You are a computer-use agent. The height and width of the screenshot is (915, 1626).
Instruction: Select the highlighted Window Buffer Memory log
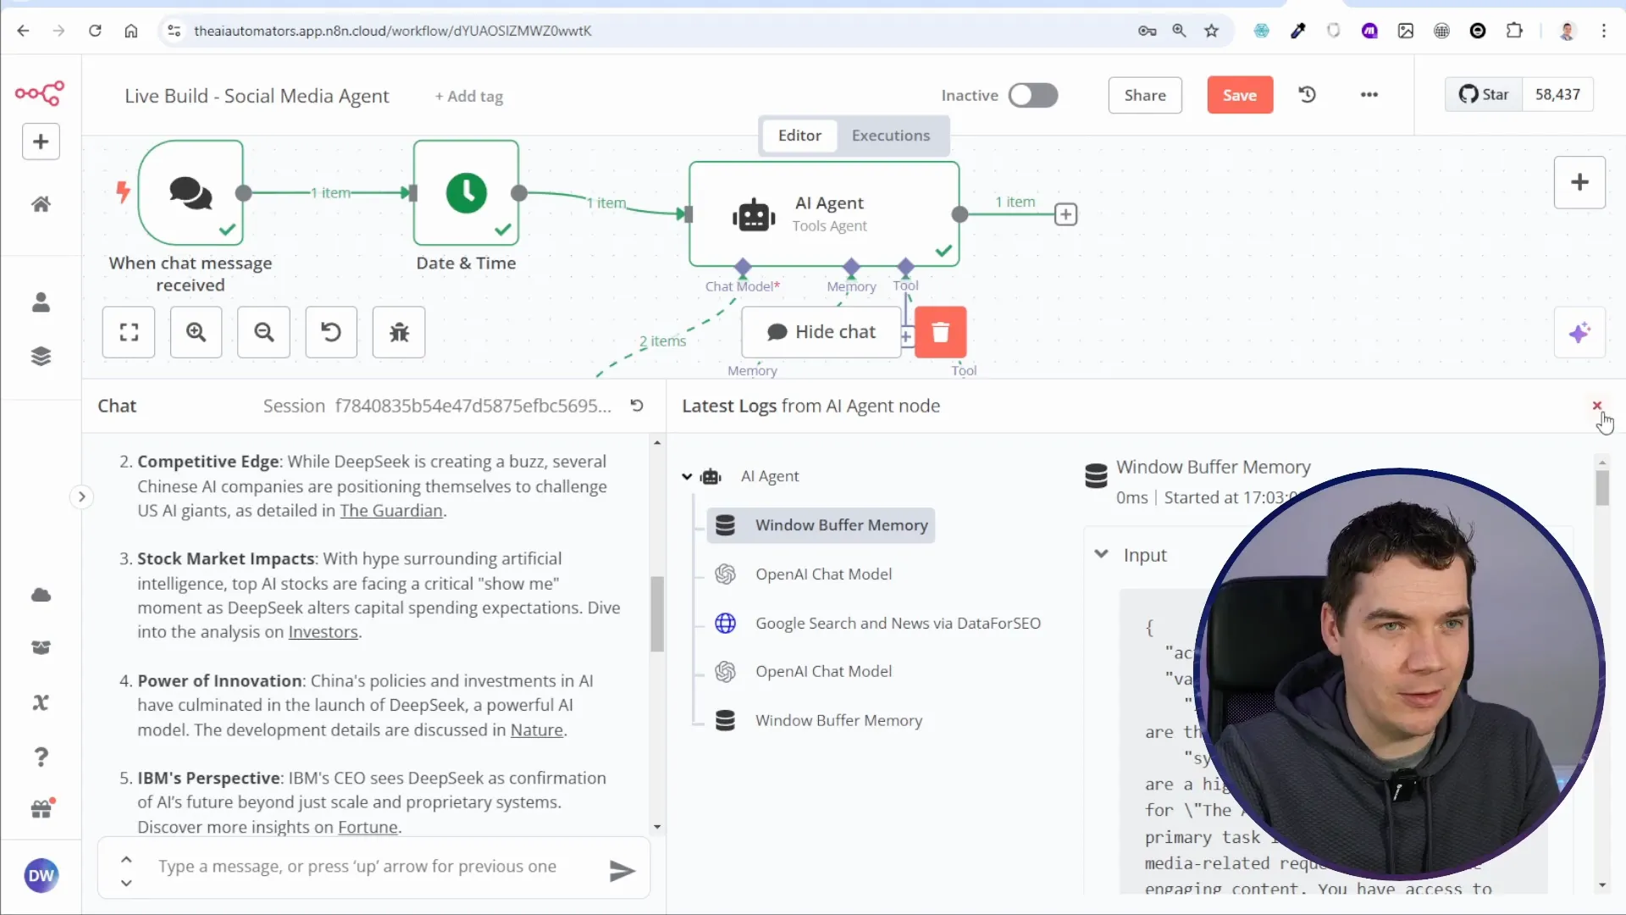[821, 525]
